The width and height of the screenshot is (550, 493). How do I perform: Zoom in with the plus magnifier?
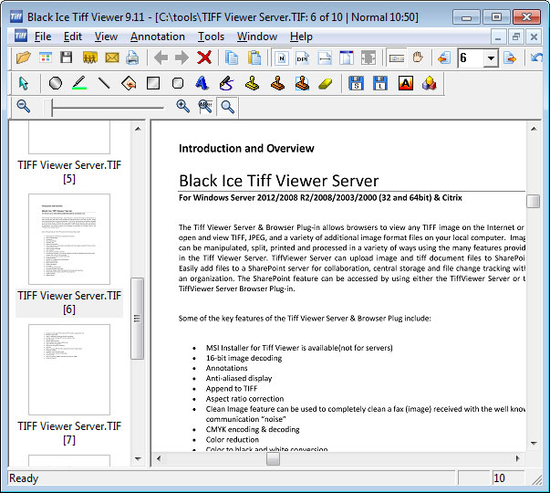182,106
